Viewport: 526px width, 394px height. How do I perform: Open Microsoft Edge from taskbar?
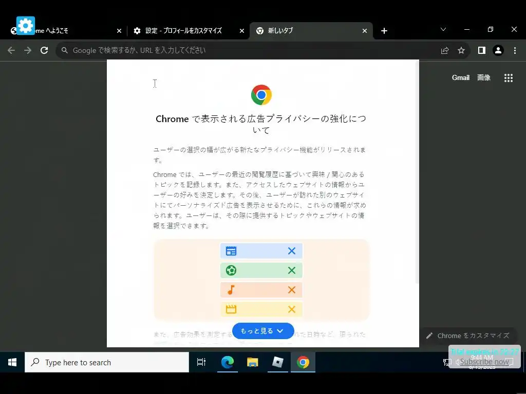pyautogui.click(x=227, y=362)
